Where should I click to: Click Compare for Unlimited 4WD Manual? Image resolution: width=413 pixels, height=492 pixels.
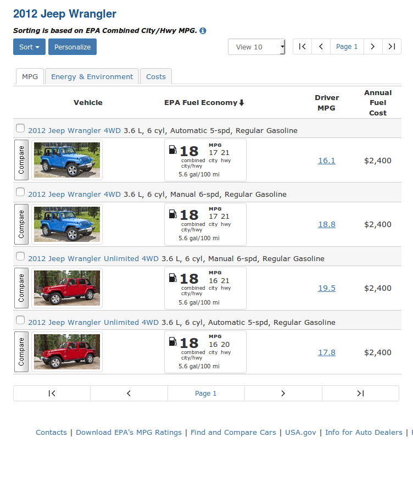click(x=21, y=288)
